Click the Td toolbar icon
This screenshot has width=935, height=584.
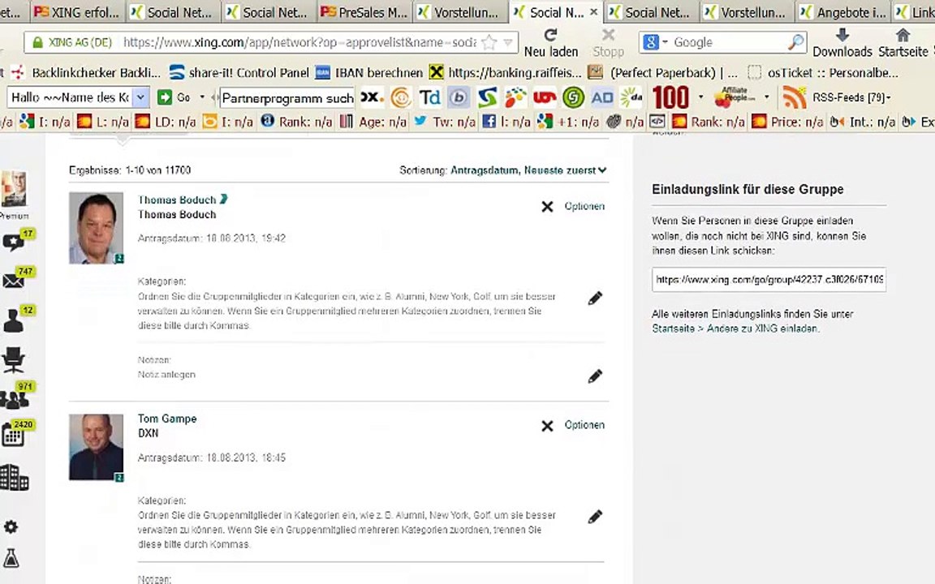coord(429,97)
